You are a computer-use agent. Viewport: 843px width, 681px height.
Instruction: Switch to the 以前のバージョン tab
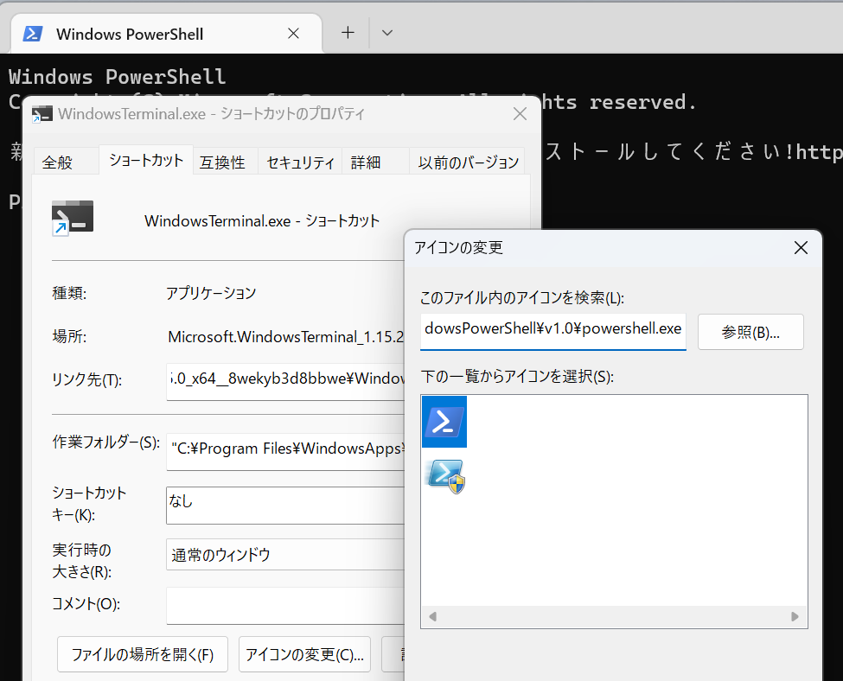468,162
